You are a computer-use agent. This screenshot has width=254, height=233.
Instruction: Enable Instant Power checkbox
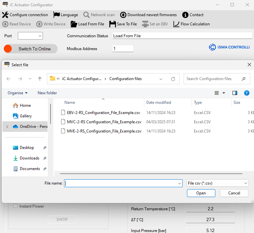click(x=16, y=206)
